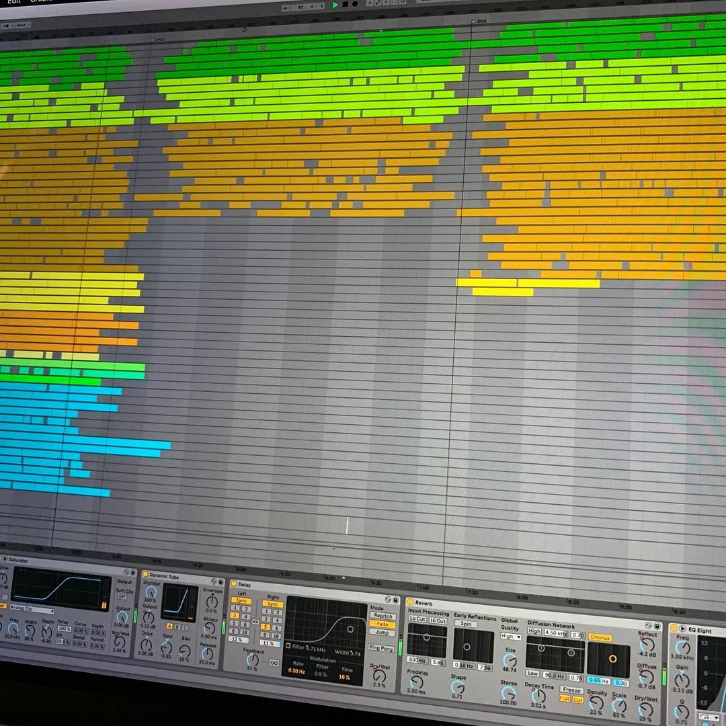Open the EQ Eight filter type dropdown
The width and height of the screenshot is (726, 726).
tap(709, 717)
